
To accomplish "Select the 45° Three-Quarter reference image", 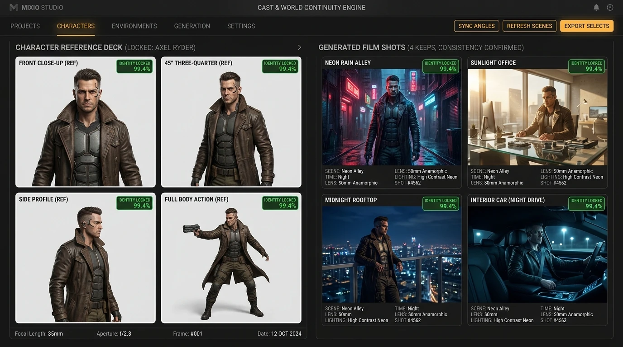I will click(x=231, y=122).
